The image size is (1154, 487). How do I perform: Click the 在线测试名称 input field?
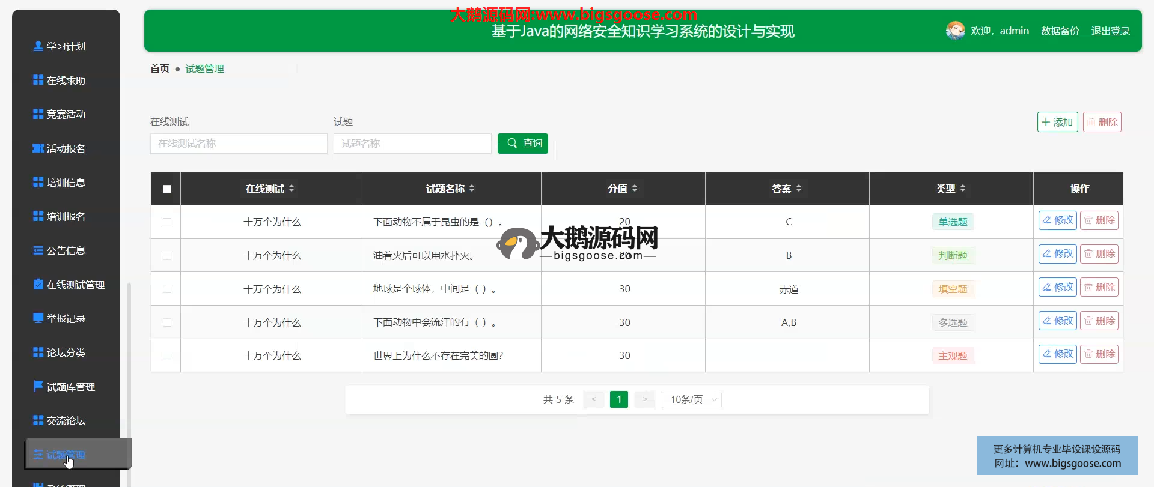click(x=239, y=144)
